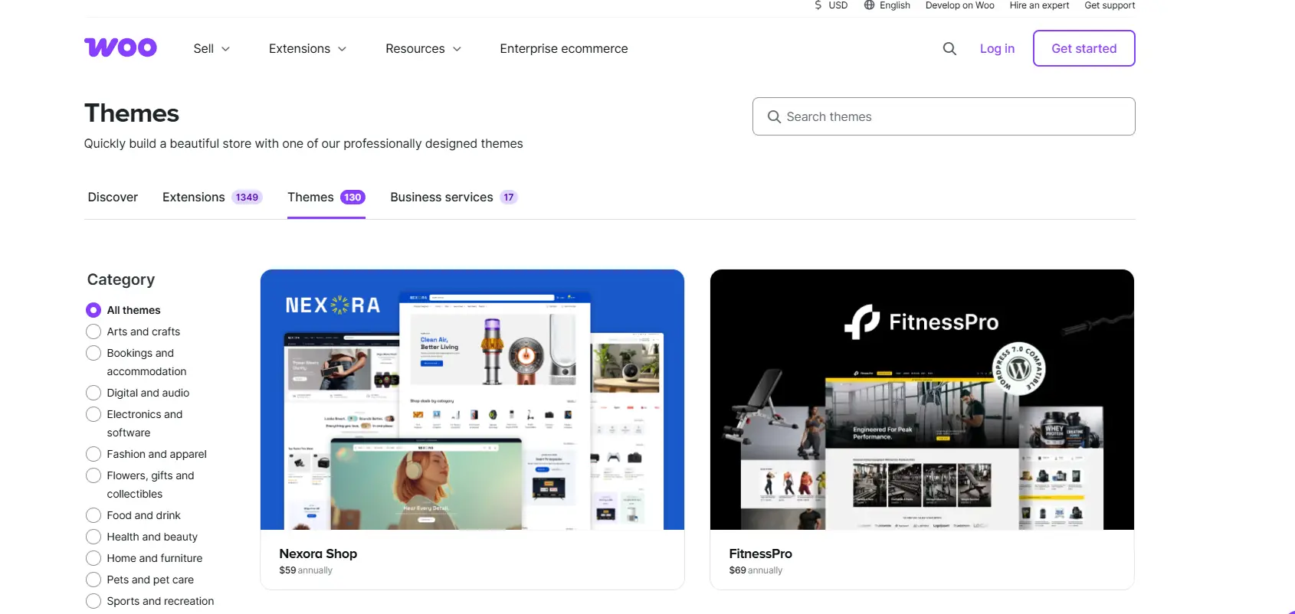Open the Themes 130 tab
Screen dimensions: 1295x614
[326, 197]
